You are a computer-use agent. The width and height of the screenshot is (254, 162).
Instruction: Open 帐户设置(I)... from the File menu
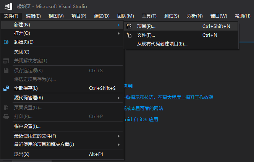tap(62, 126)
